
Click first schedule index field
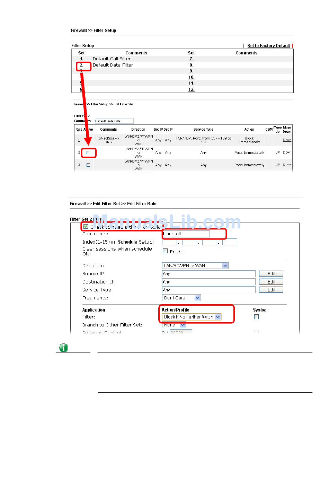click(x=169, y=242)
